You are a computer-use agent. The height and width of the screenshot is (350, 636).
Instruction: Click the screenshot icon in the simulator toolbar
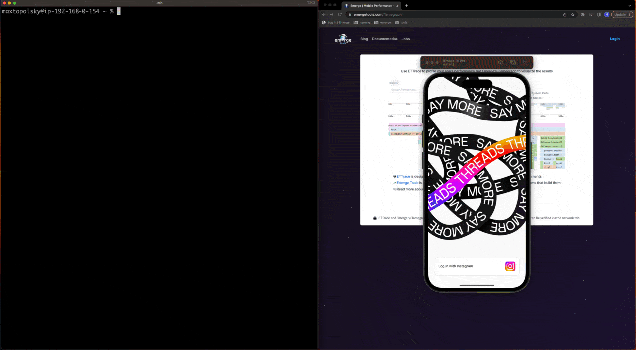[x=525, y=62]
